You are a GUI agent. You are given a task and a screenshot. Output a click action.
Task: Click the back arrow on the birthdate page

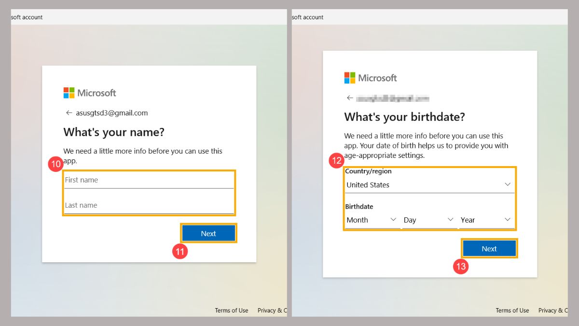(349, 98)
